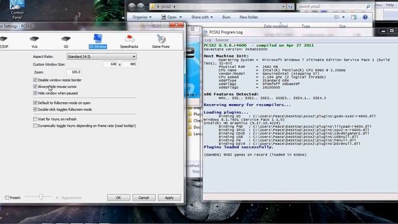Expand Share with dropdown in Explorer

(x=202, y=17)
